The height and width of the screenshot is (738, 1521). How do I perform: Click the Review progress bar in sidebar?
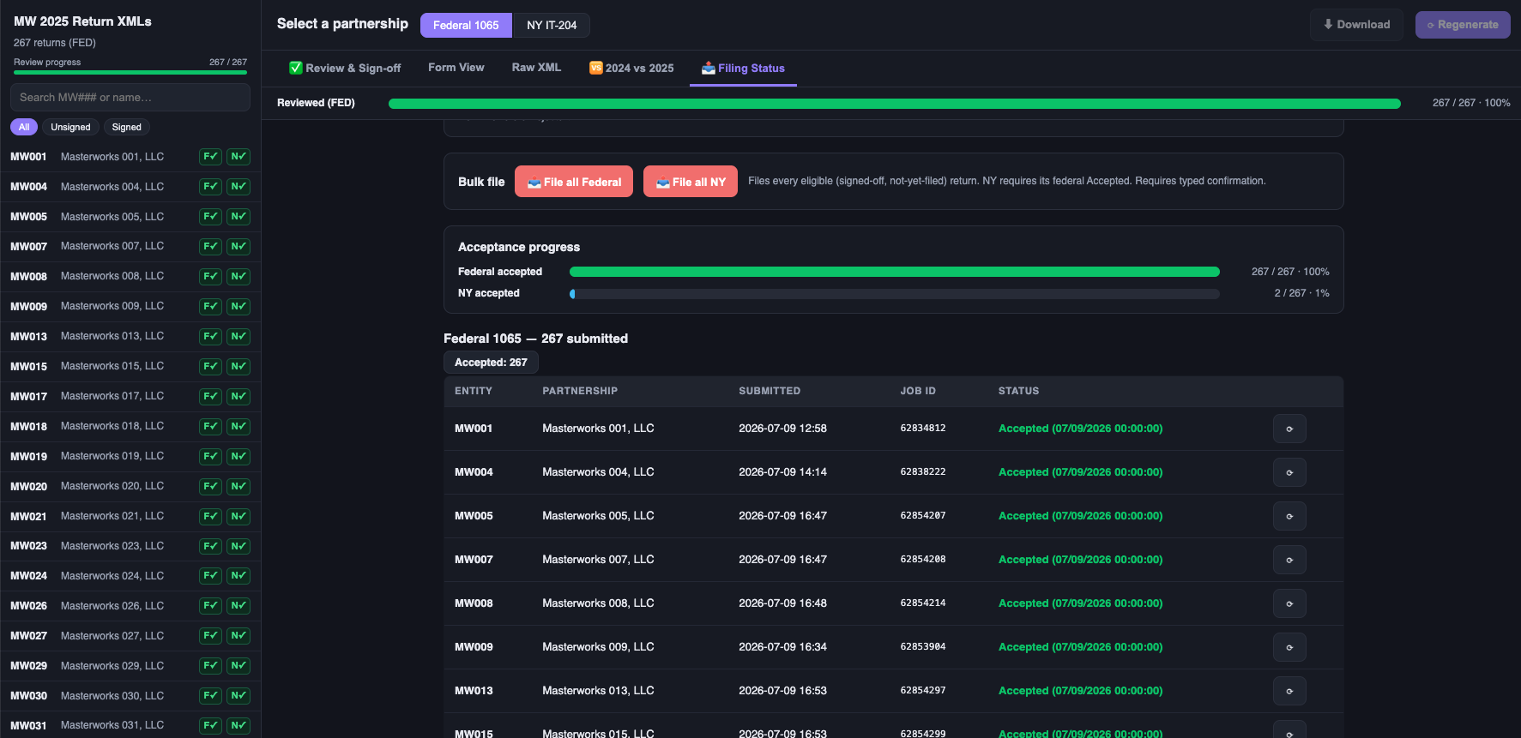[130, 73]
